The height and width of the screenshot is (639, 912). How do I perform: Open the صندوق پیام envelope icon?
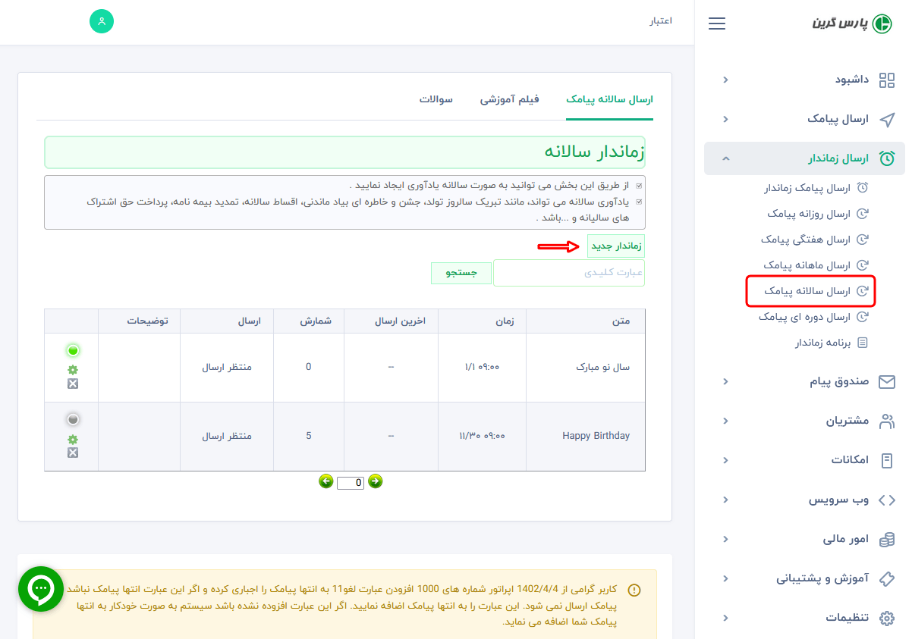[886, 382]
